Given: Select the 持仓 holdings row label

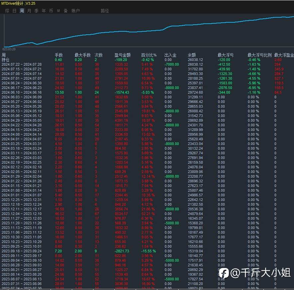Looking at the screenshot, I should 5,60.
